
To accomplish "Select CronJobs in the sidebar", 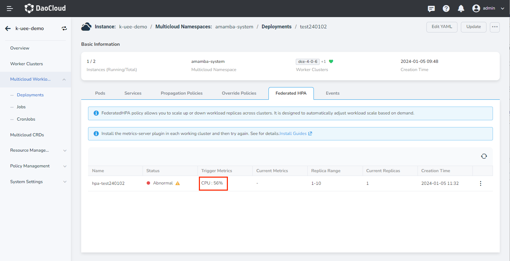I will point(26,119).
